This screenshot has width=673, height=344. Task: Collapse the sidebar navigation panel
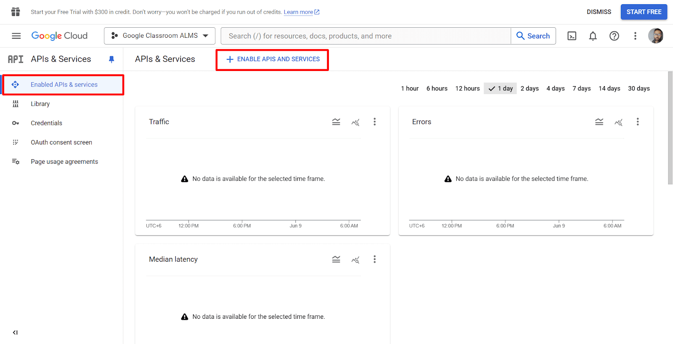(15, 332)
